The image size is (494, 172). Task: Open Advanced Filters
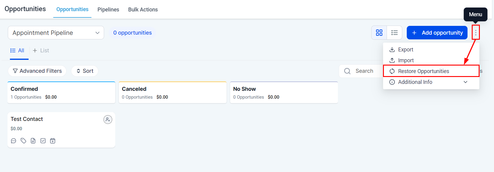(37, 71)
